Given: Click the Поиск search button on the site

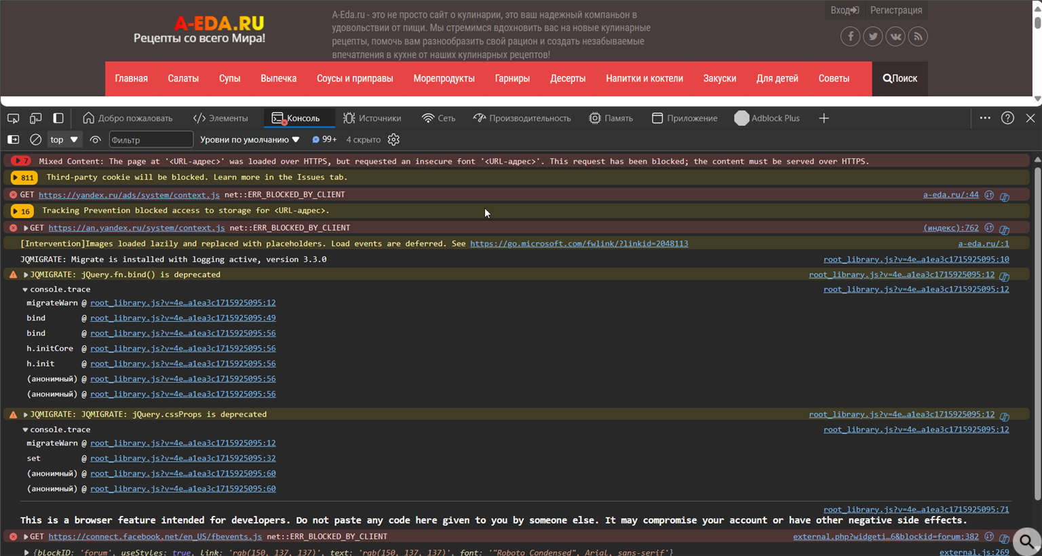Looking at the screenshot, I should click(x=900, y=79).
